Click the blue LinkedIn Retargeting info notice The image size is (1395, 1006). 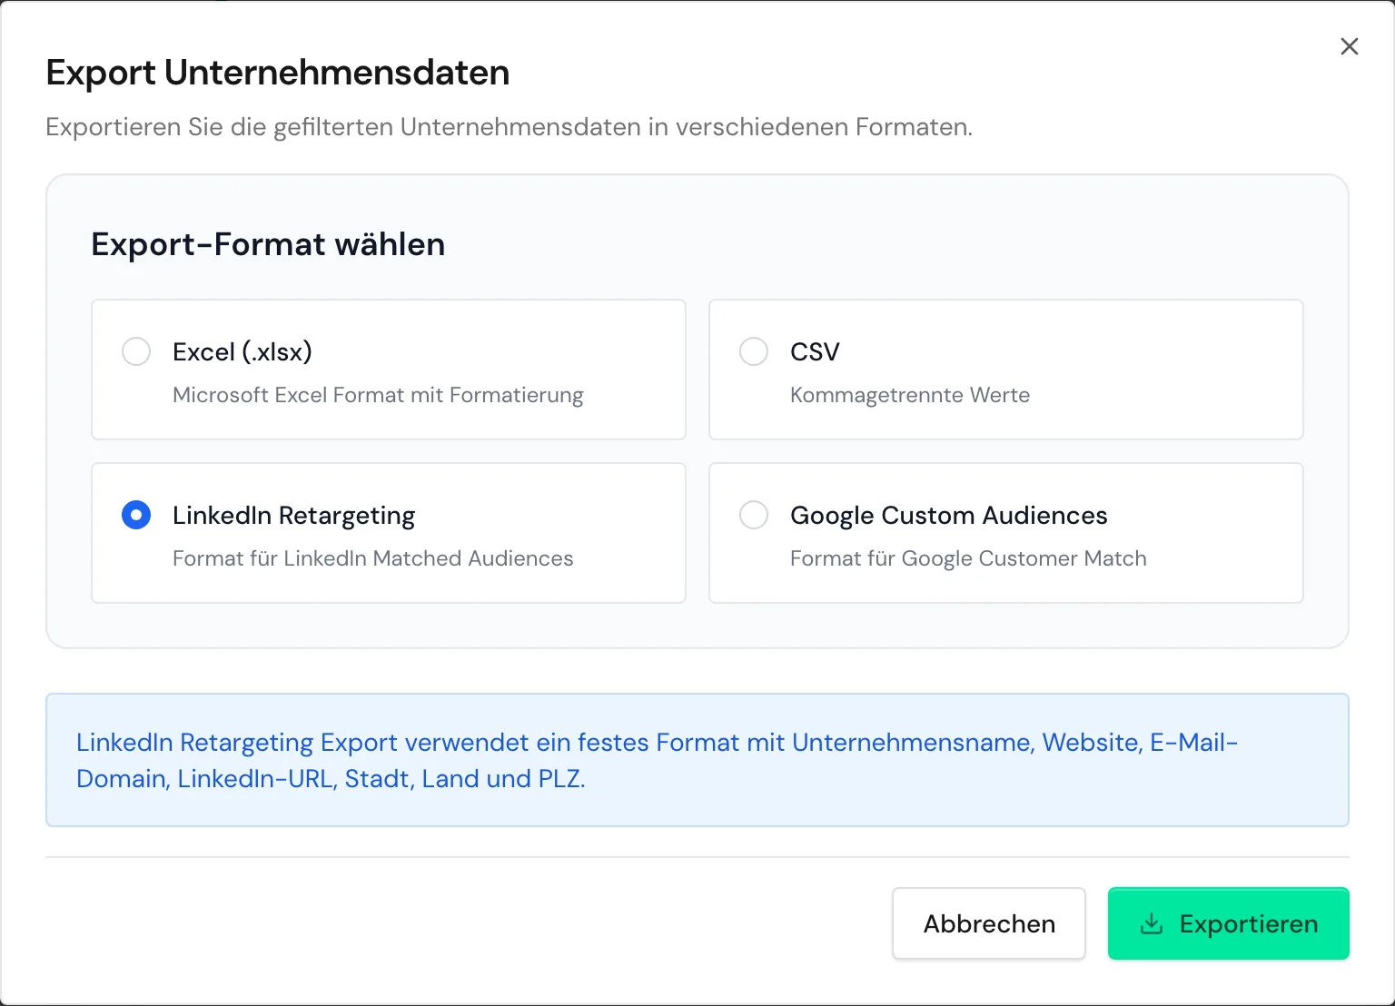[x=697, y=760]
